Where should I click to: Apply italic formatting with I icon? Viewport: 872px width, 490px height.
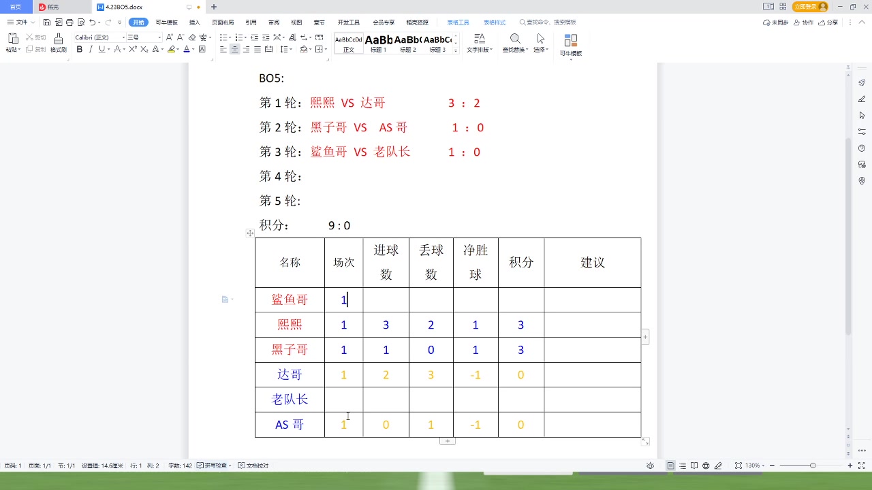[91, 49]
